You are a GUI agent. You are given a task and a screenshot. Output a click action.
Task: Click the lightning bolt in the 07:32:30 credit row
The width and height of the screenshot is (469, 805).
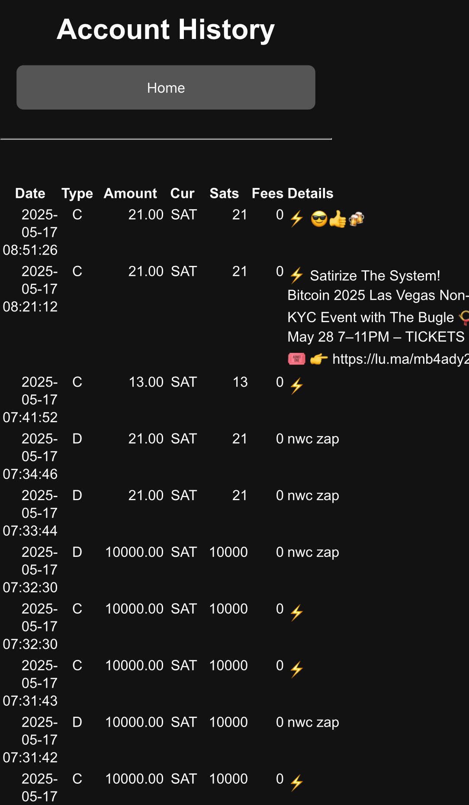tap(296, 613)
